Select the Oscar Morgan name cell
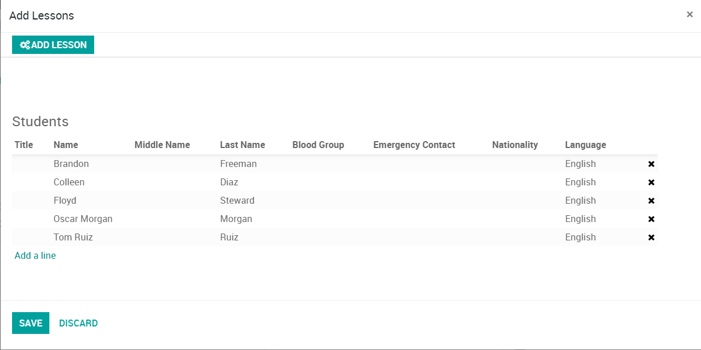Viewport: 701px width, 350px height. (x=83, y=219)
